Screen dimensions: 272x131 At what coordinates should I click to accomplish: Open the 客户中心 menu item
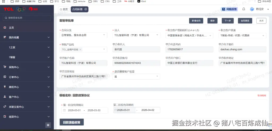pos(27,97)
